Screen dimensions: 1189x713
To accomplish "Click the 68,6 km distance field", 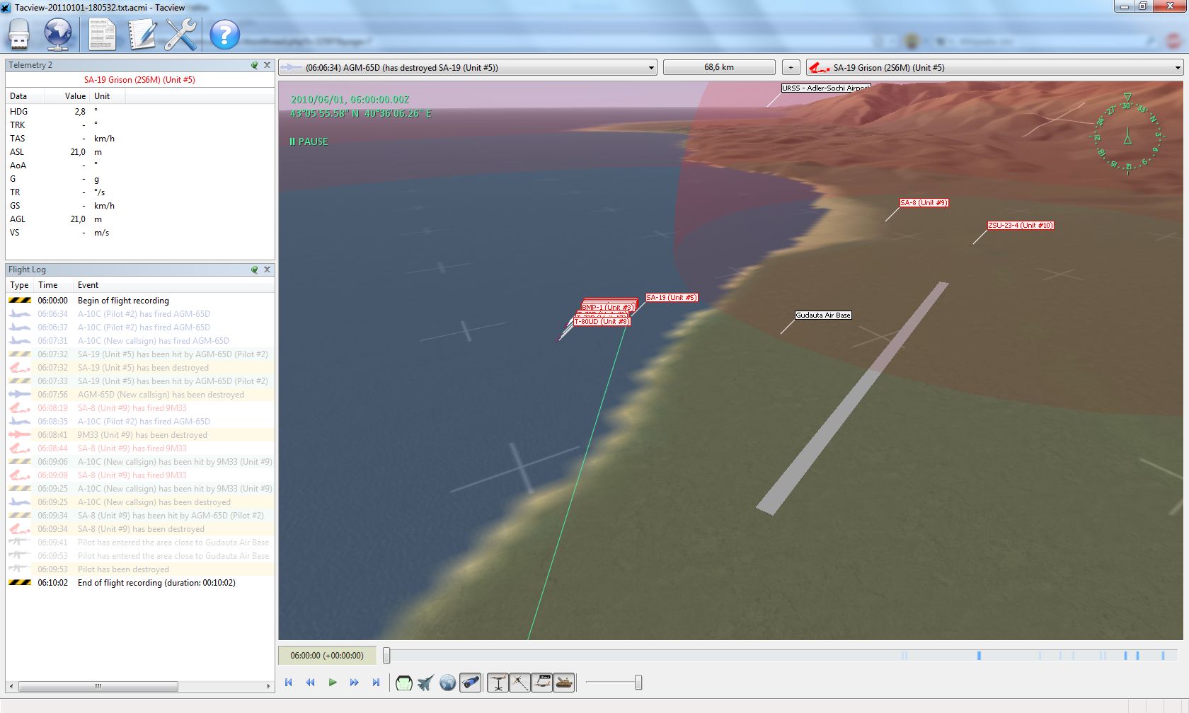I will coord(719,68).
